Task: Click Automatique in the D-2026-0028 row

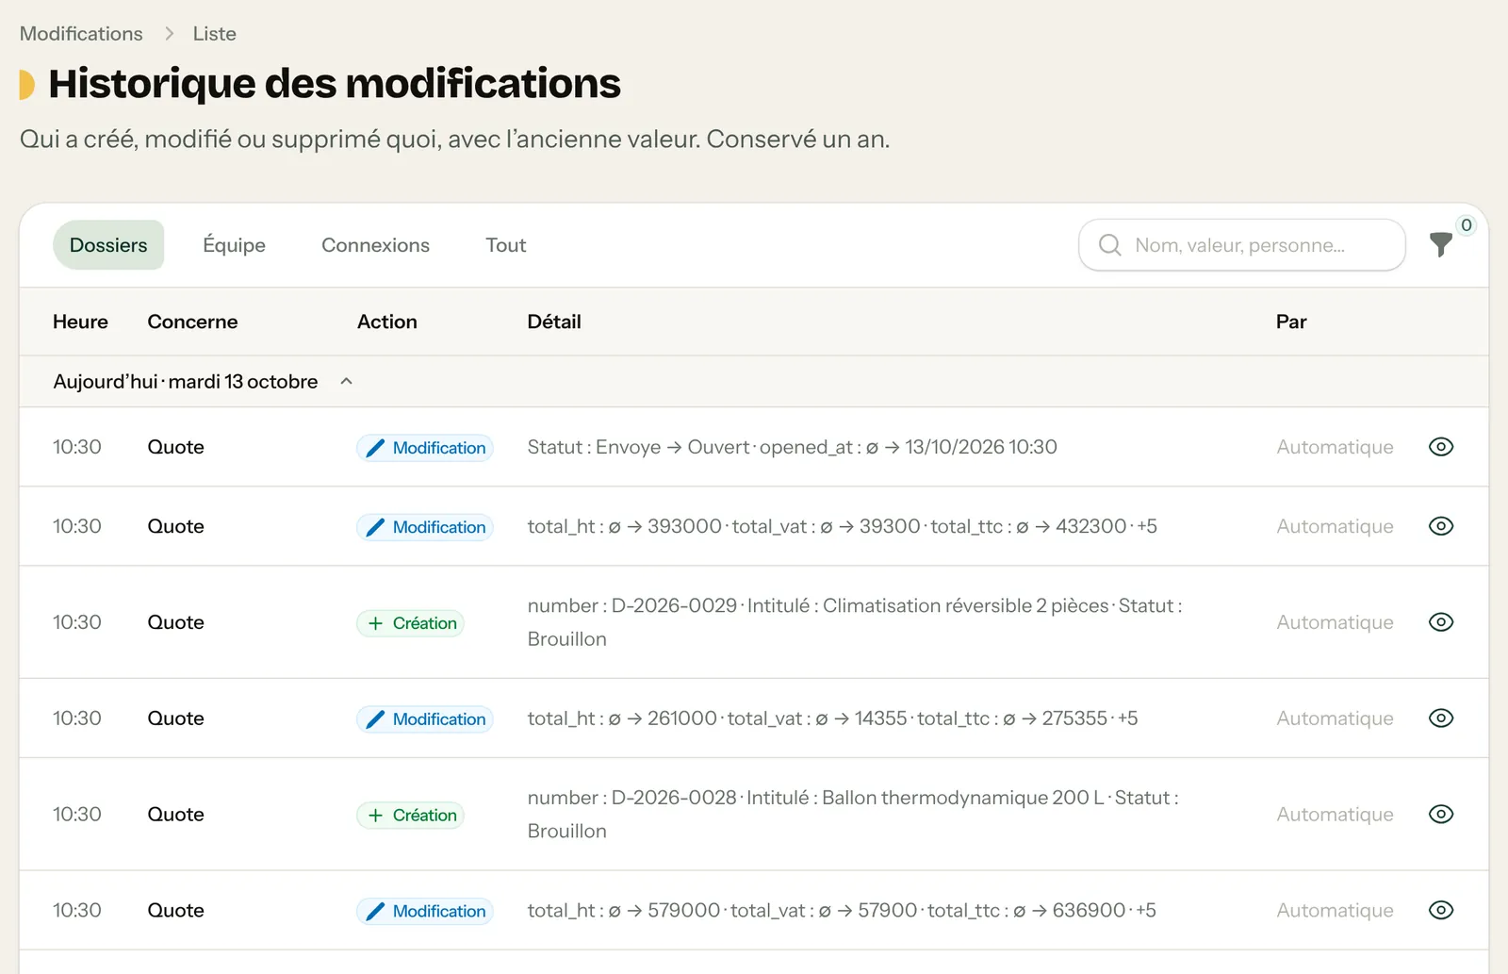Action: coord(1335,815)
